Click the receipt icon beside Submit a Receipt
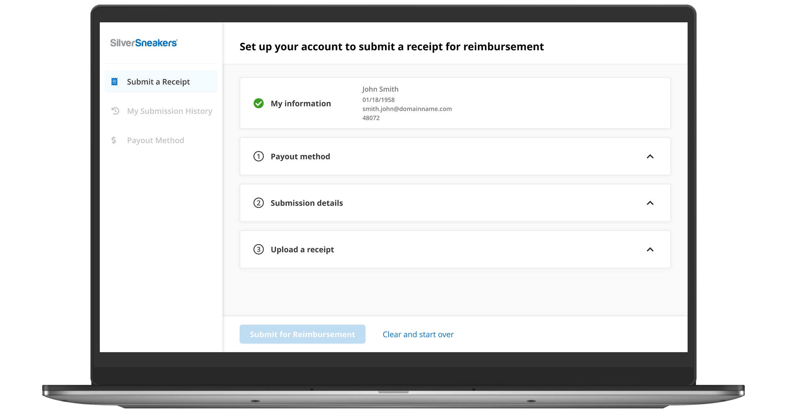 click(115, 82)
